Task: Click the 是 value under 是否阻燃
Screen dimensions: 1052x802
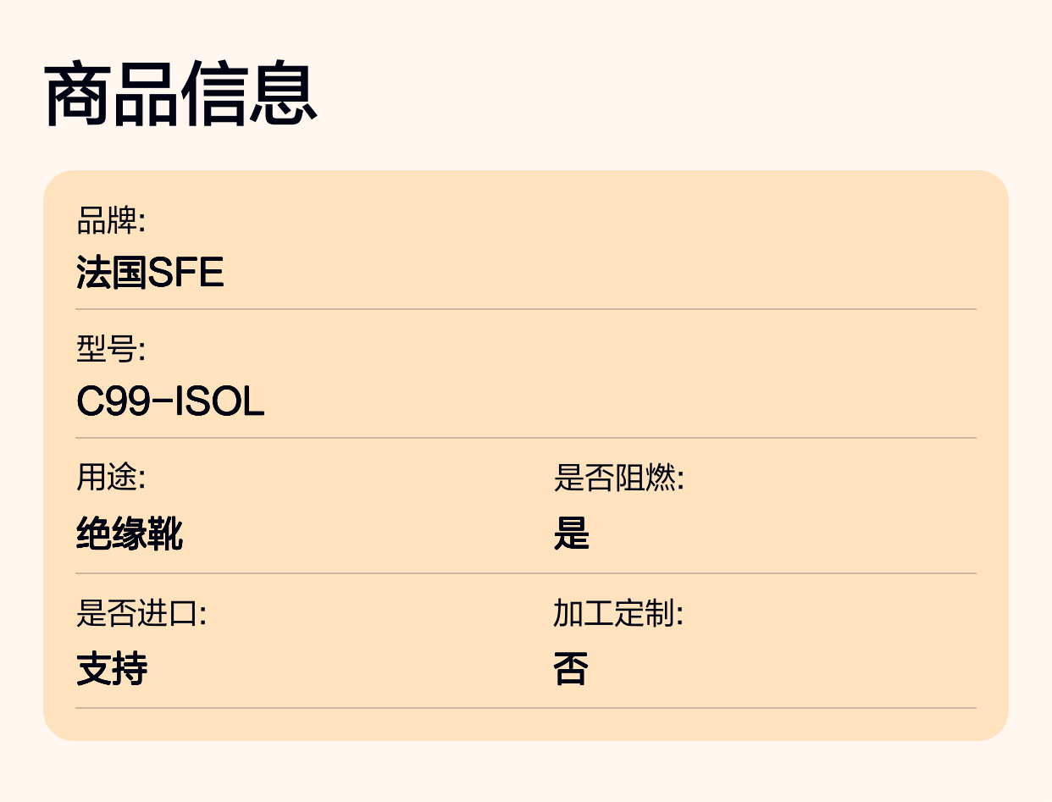Action: click(572, 534)
